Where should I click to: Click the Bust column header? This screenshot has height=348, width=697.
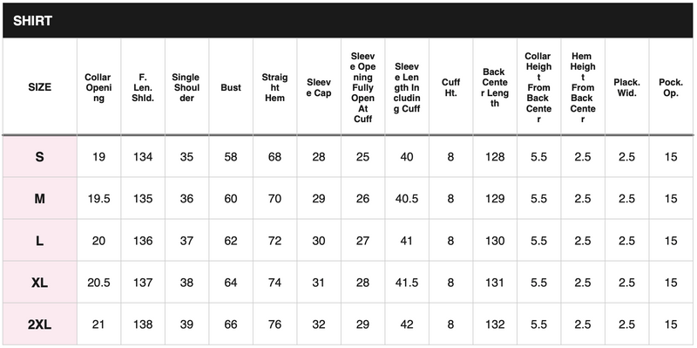(x=231, y=87)
